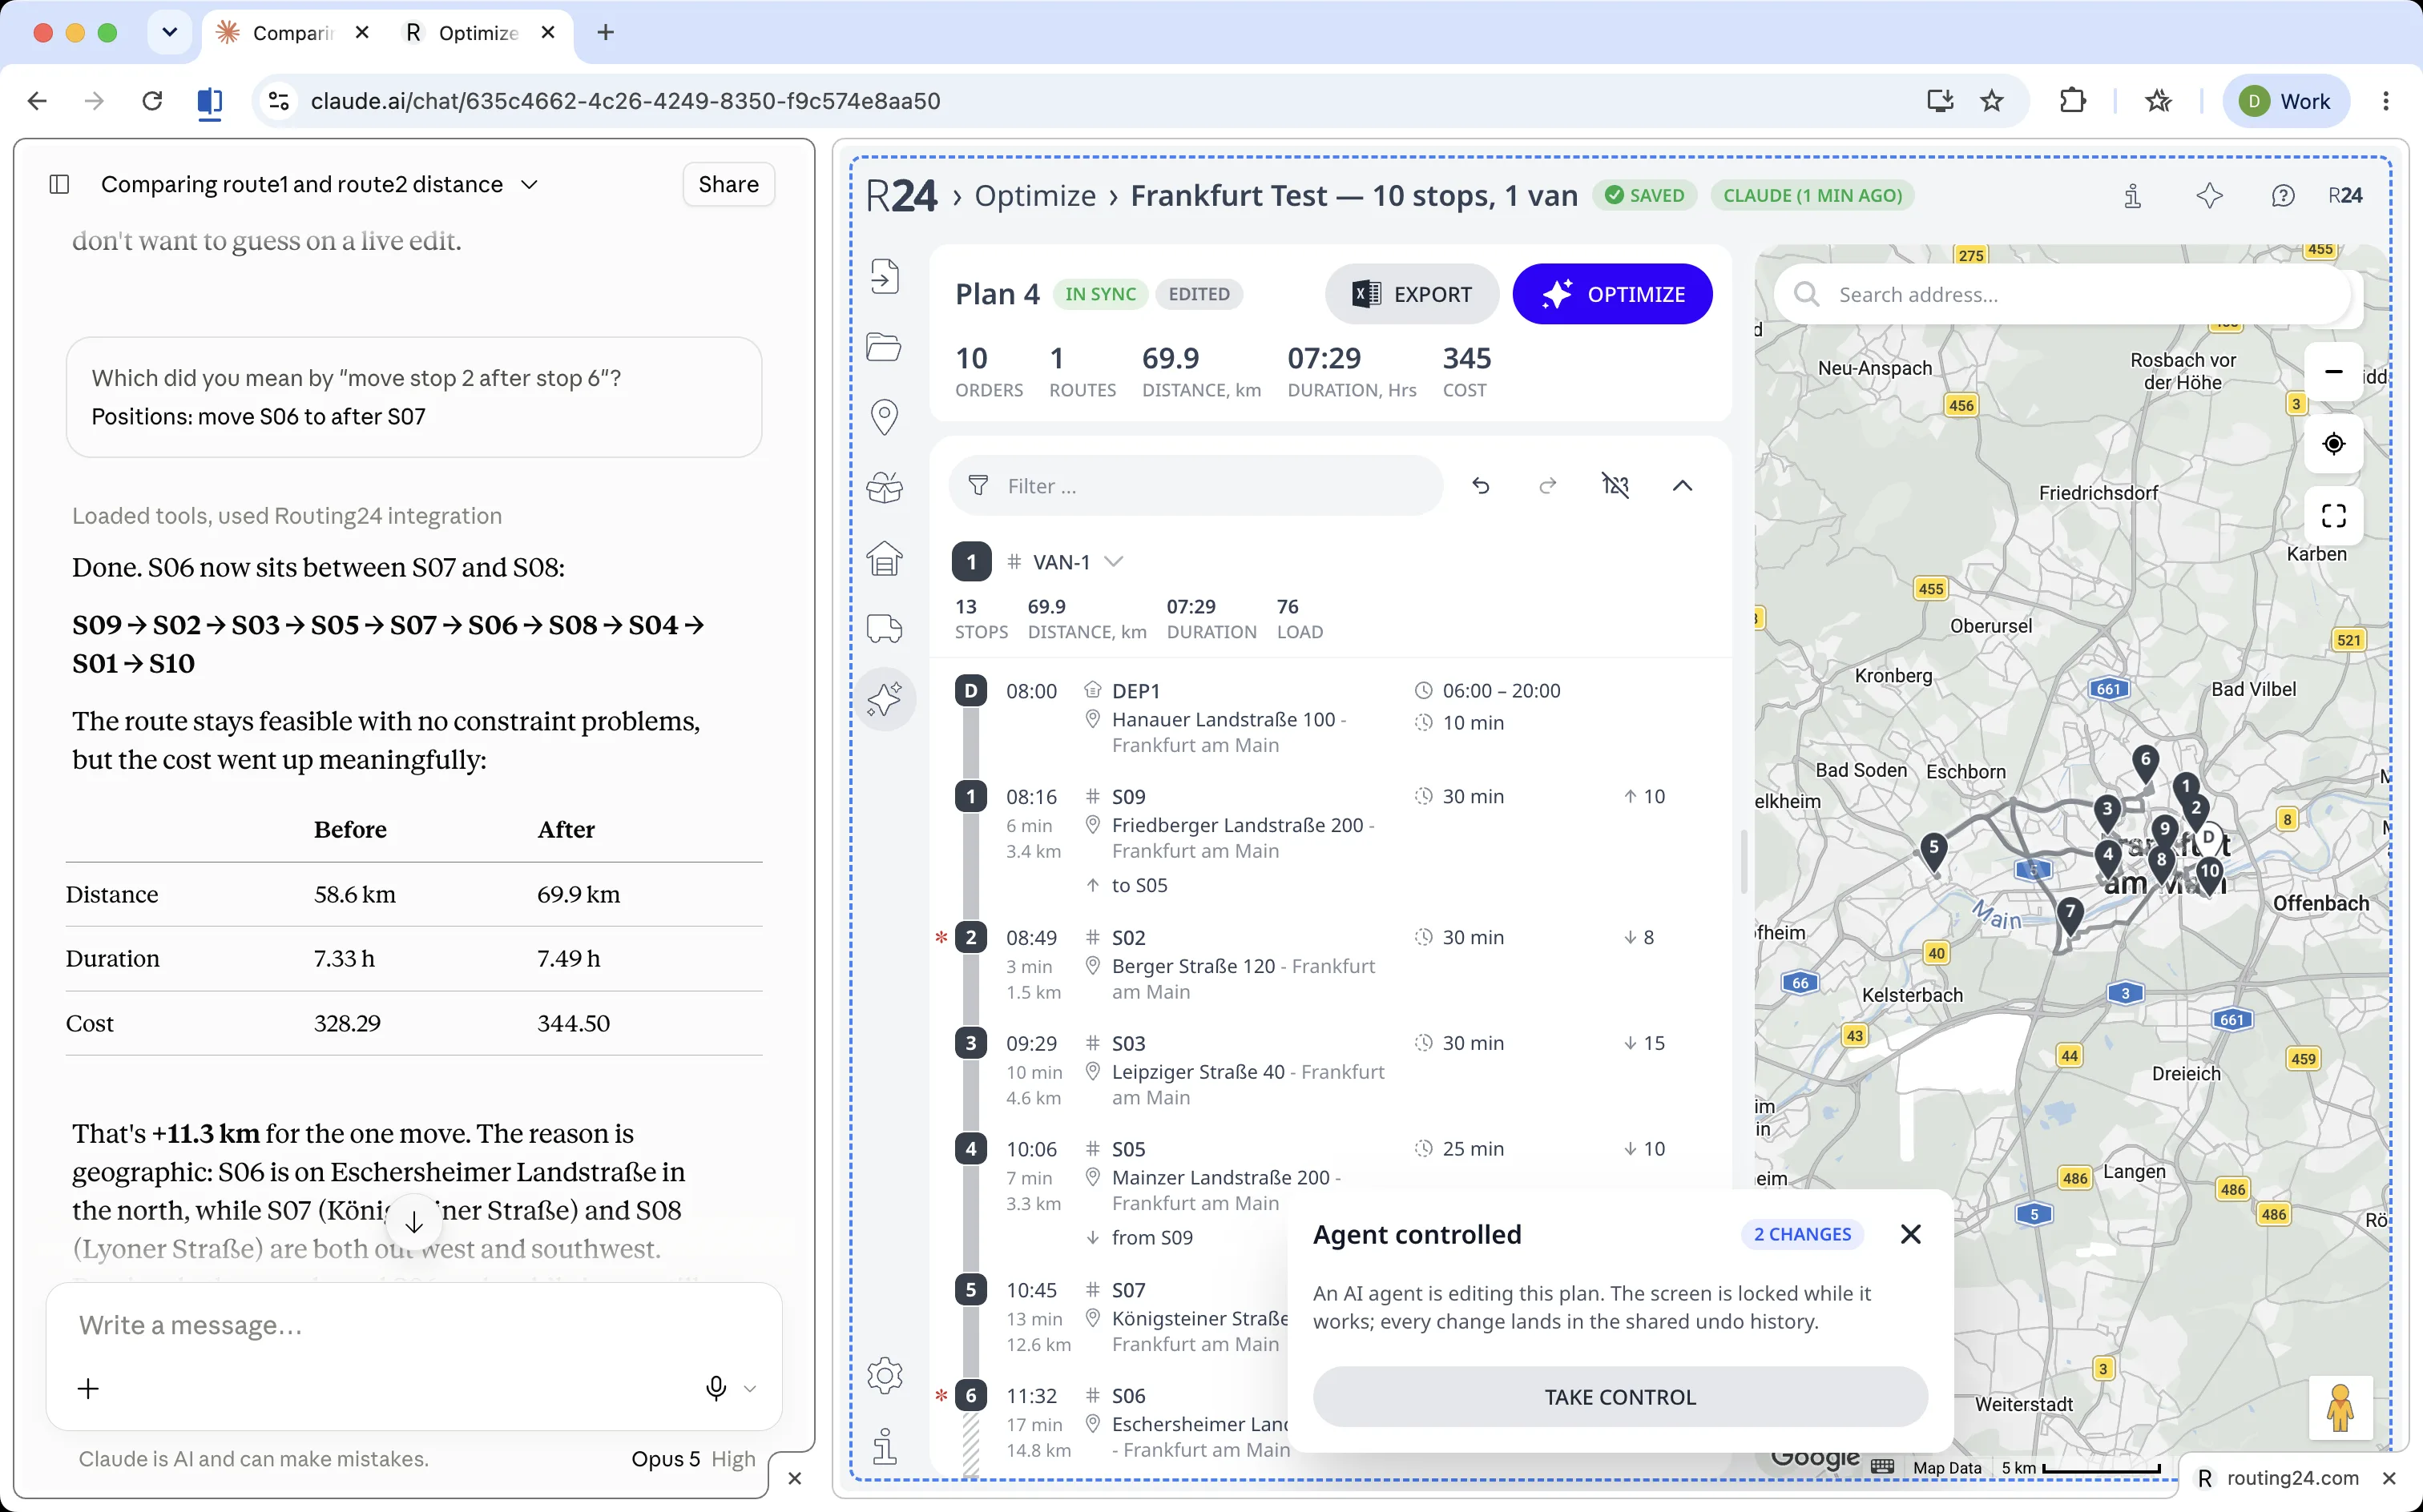Image resolution: width=2423 pixels, height=1512 pixels.
Task: Select stop row S03 Leipziger Straße
Action: click(1331, 1070)
